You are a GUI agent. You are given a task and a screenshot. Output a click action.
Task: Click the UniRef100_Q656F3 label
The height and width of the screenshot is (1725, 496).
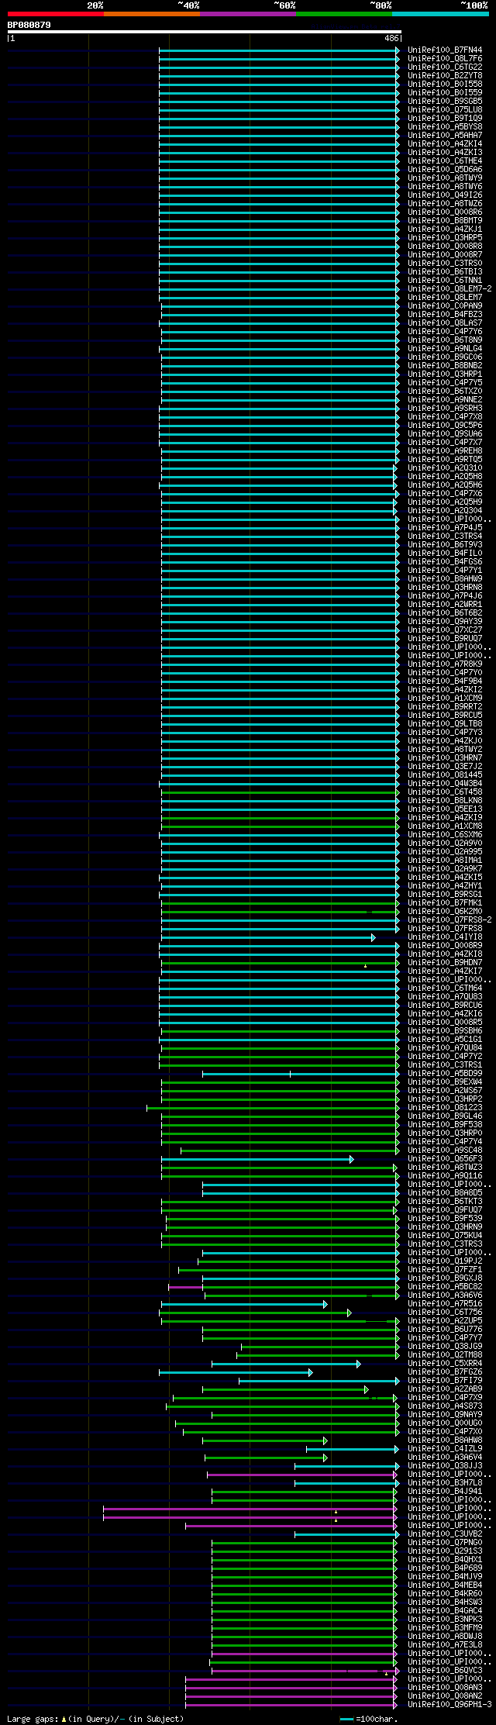coord(445,1158)
